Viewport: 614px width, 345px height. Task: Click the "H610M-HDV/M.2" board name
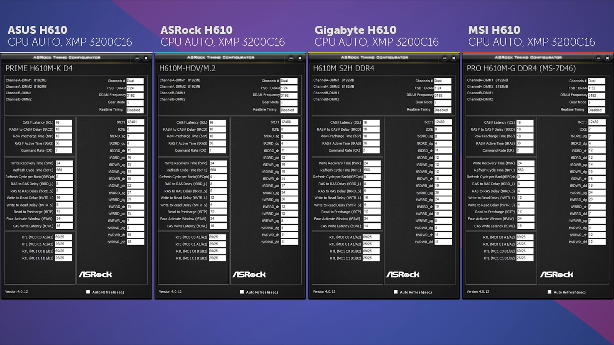tap(187, 69)
